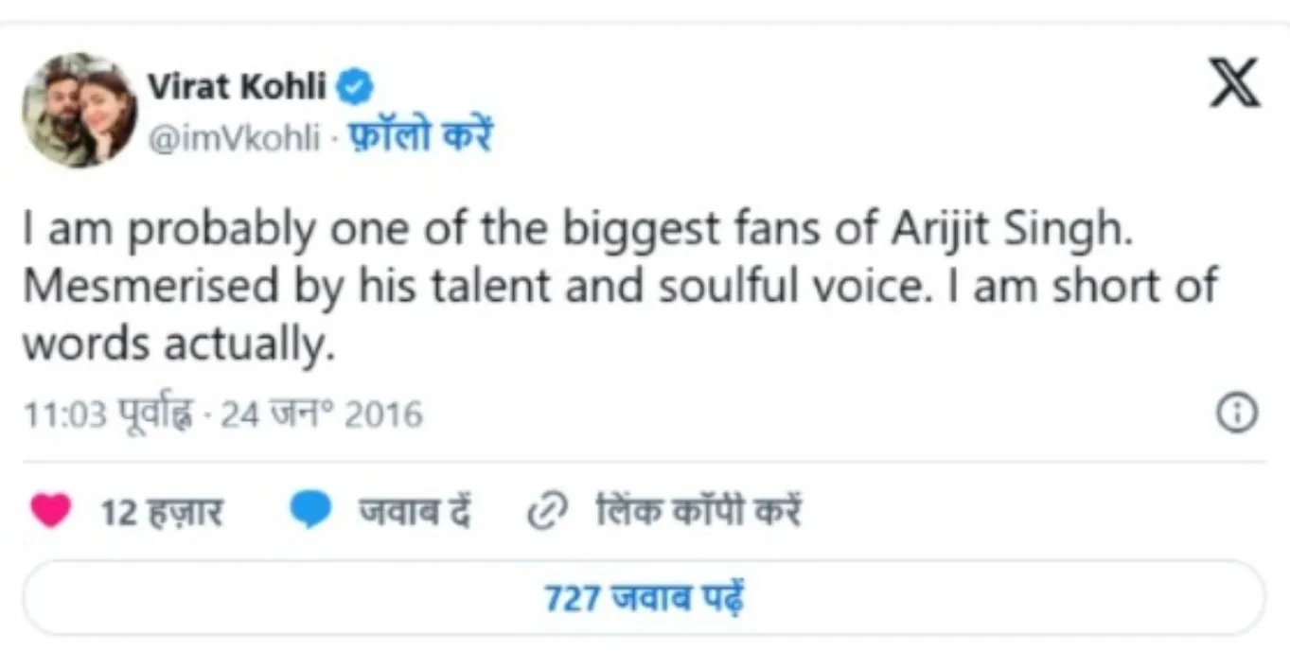Follow Virat Kohli via the follow option

click(x=422, y=135)
